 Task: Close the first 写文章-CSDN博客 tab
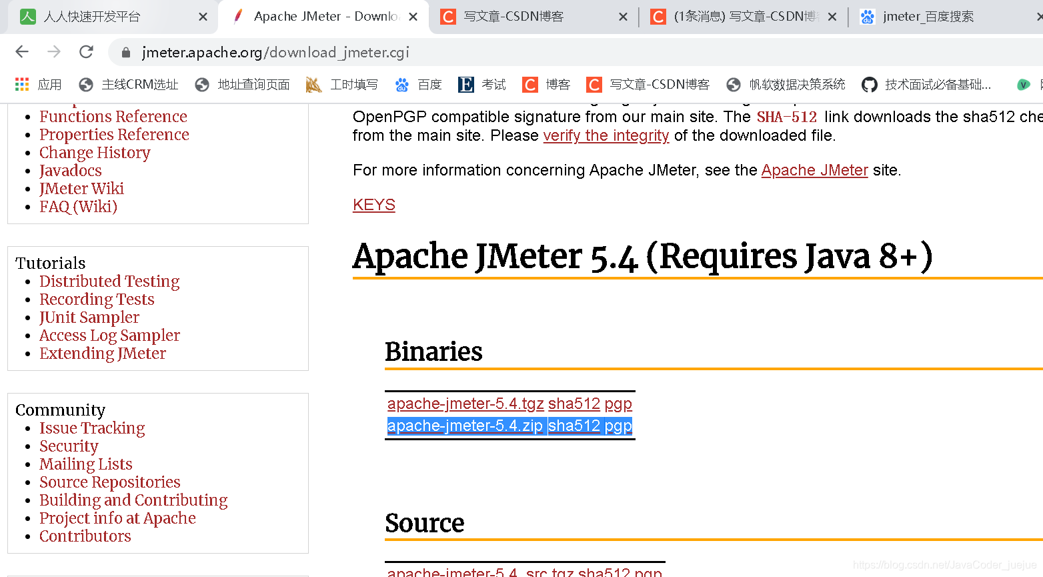coord(623,17)
